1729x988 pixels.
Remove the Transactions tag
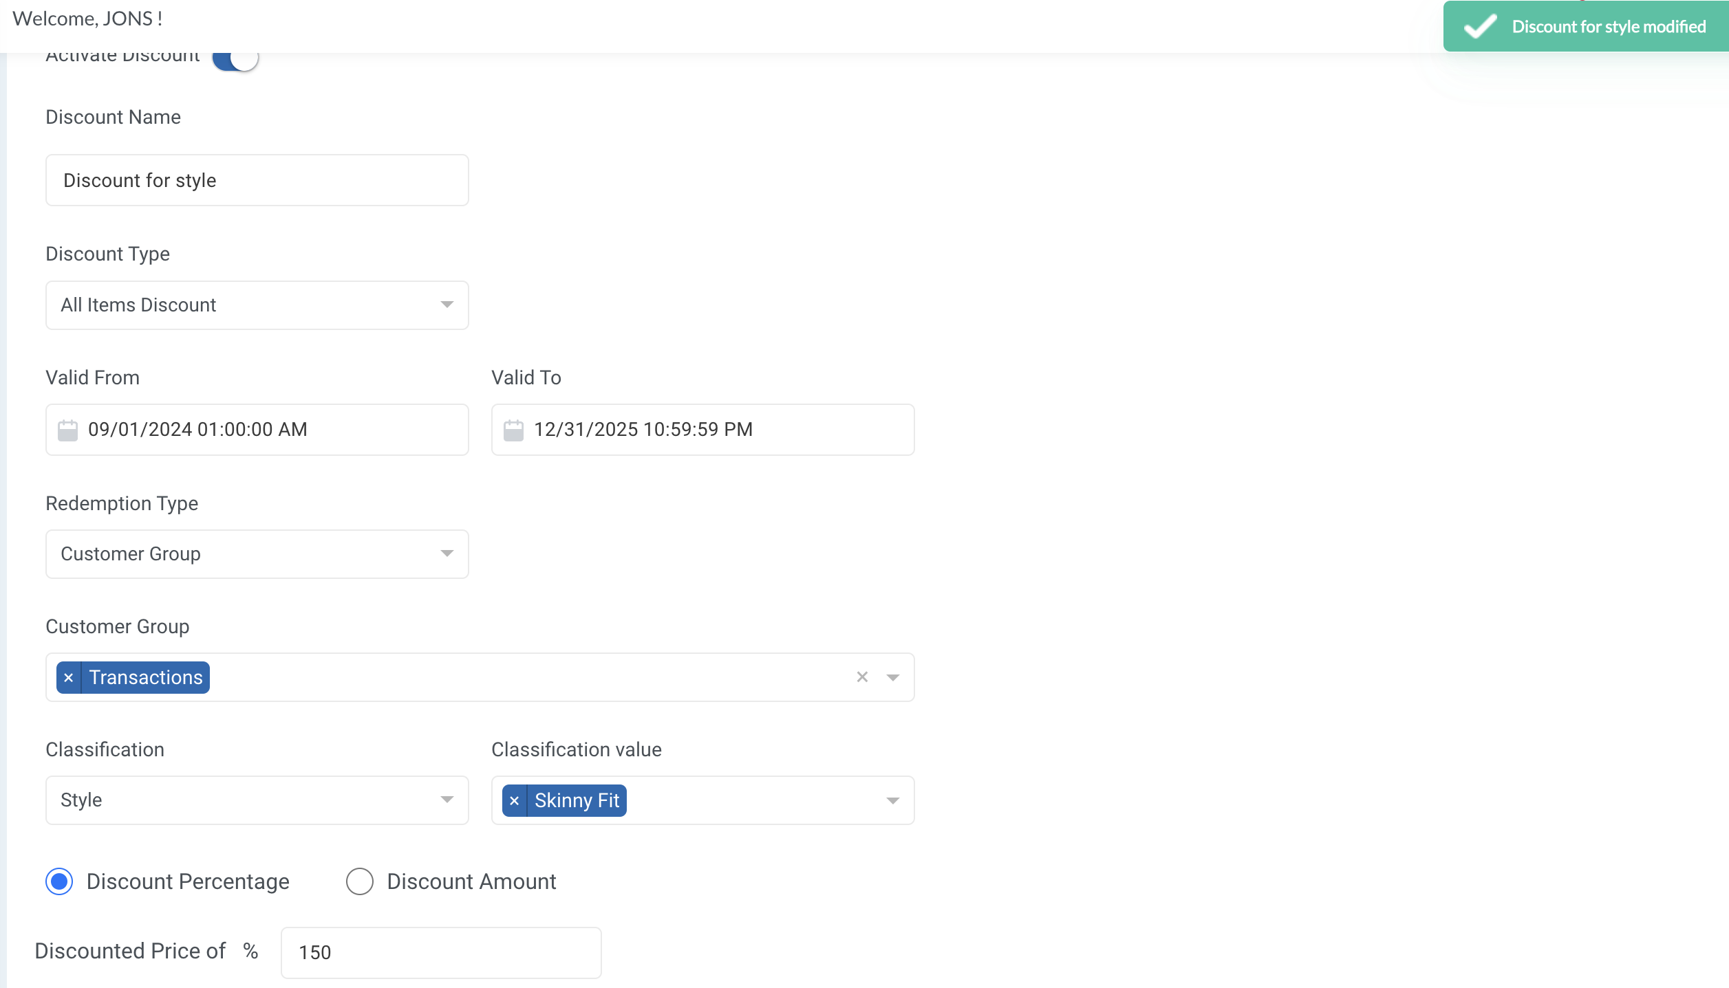point(69,678)
